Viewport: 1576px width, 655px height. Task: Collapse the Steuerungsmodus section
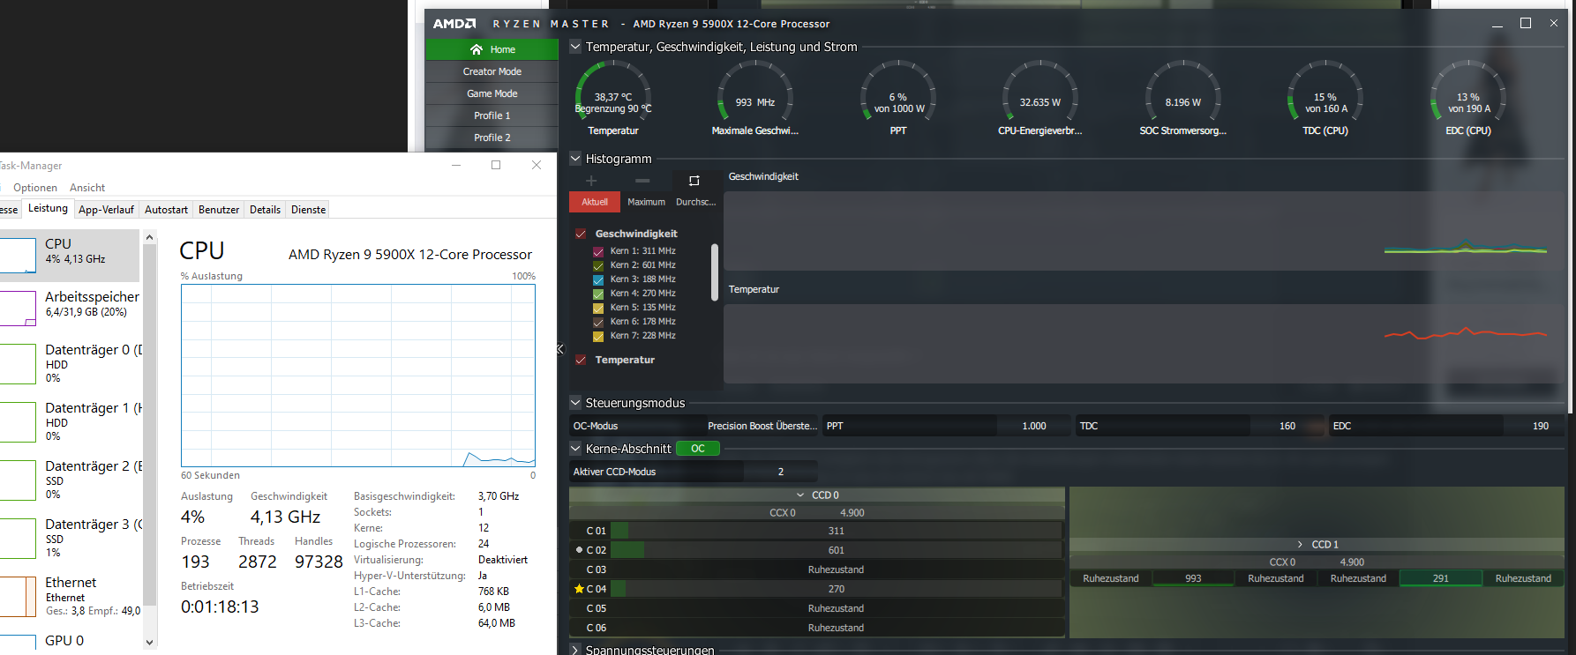[575, 403]
